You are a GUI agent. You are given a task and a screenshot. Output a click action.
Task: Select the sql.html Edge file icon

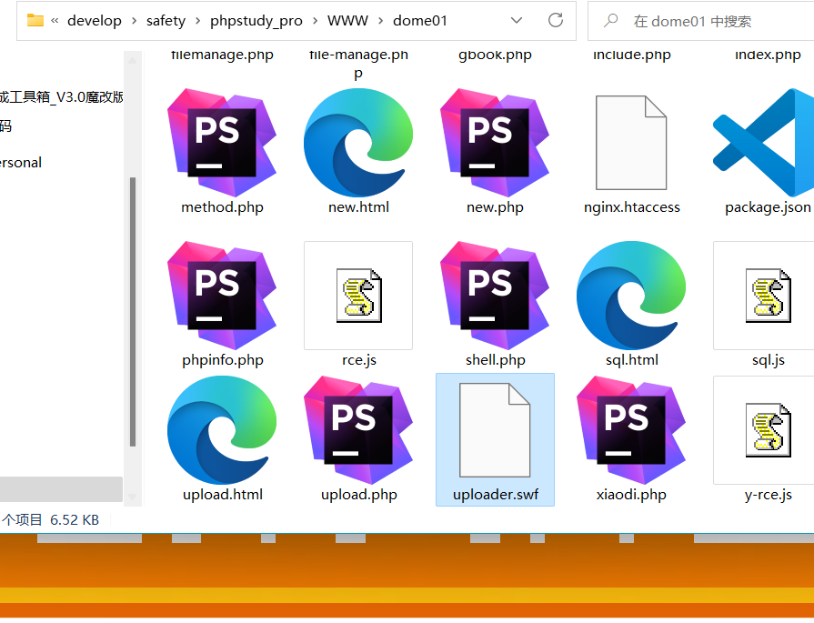[631, 296]
